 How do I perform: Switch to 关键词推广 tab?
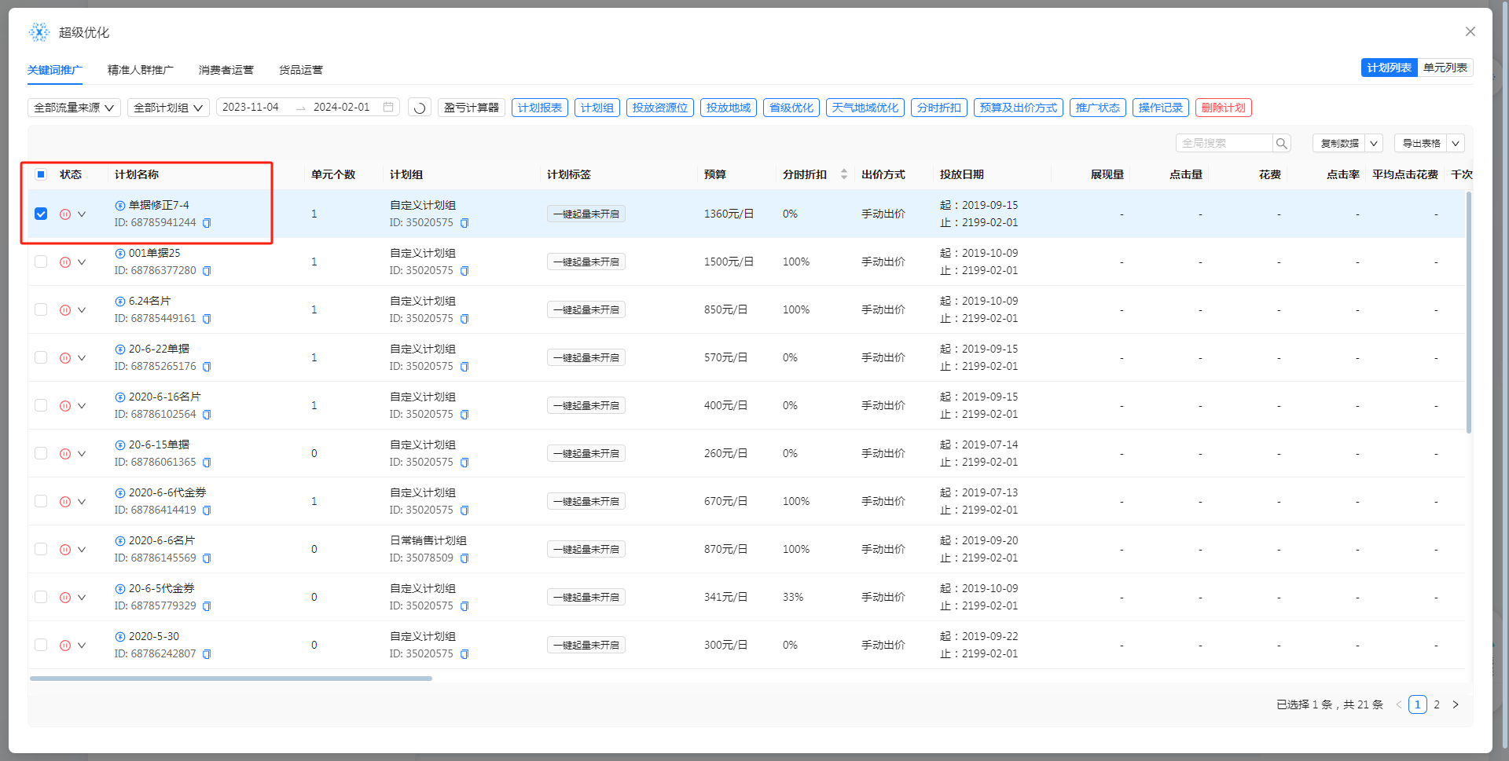[x=55, y=70]
